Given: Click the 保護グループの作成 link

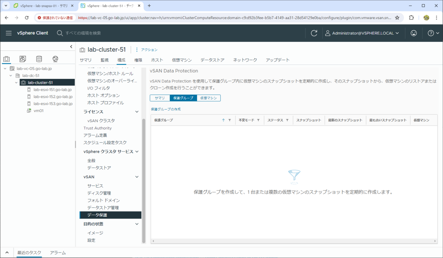Looking at the screenshot, I should click(x=166, y=109).
